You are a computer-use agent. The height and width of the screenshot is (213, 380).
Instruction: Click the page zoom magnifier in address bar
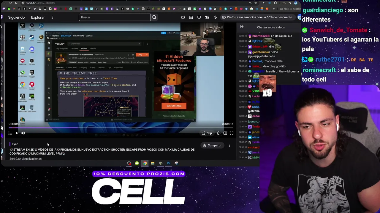pos(250,3)
